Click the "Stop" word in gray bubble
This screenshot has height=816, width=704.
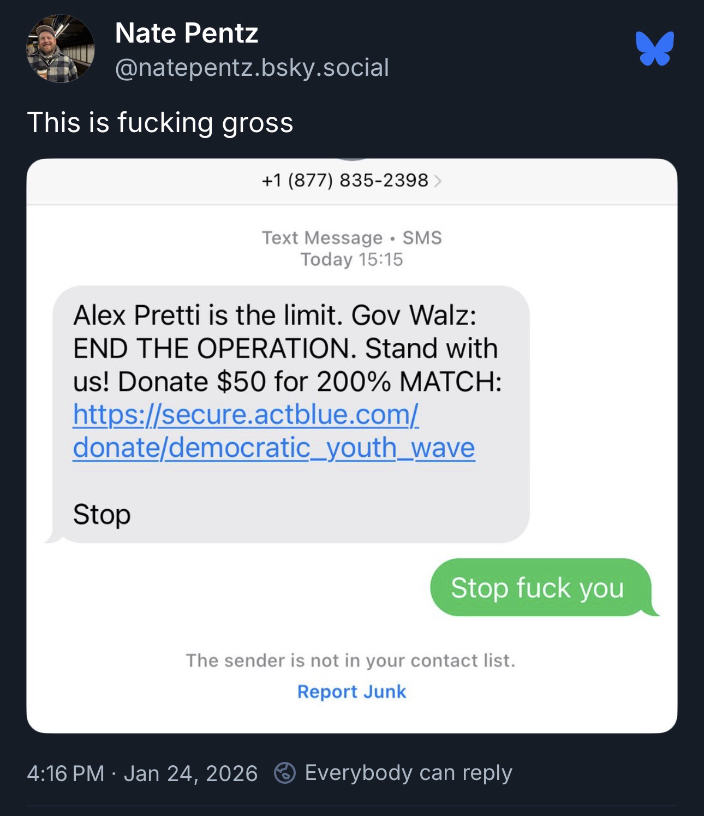[102, 514]
